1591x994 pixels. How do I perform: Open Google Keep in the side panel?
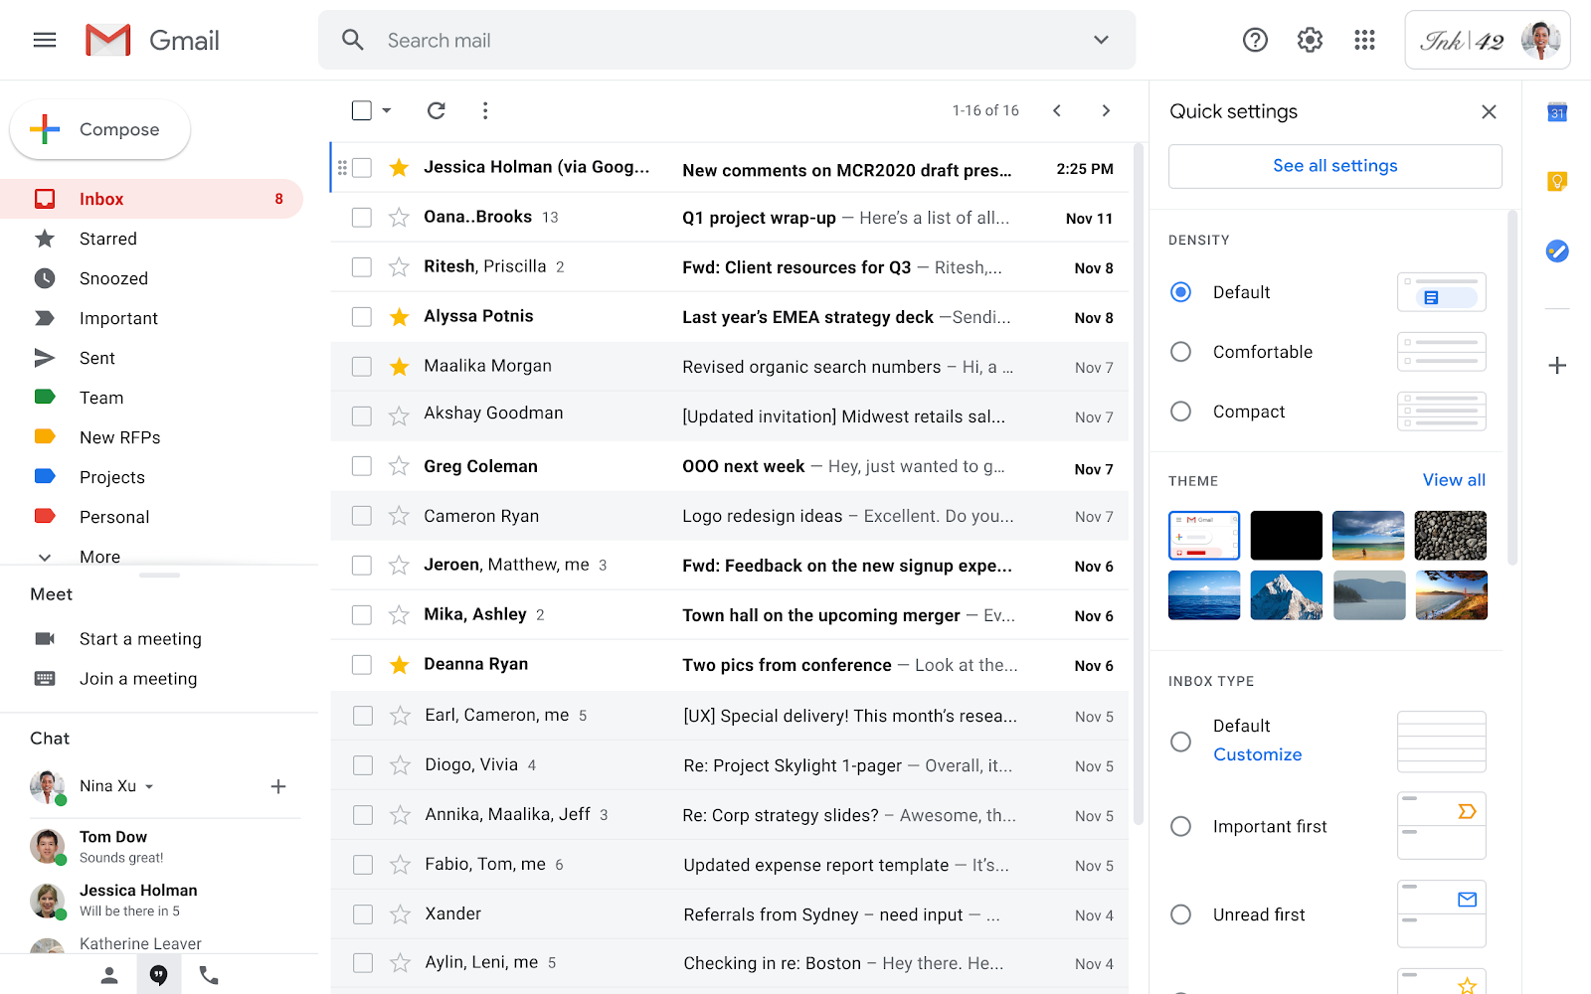tap(1556, 181)
